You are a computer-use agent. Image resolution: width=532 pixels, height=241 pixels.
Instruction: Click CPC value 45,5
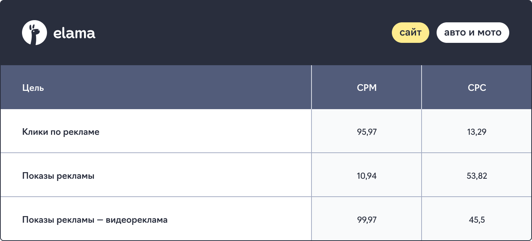[477, 220]
